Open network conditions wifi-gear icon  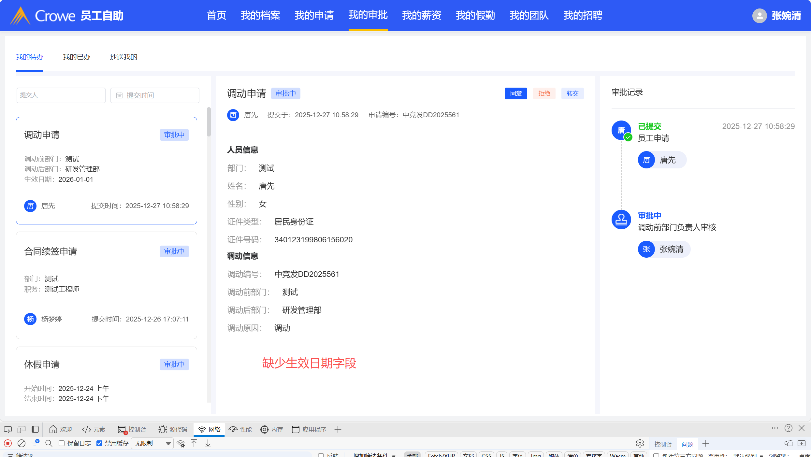181,443
